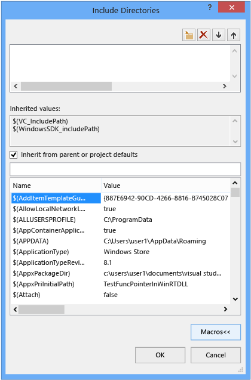This screenshot has width=251, height=380.
Task: Click the Windows Store value cell
Action: 127,252
